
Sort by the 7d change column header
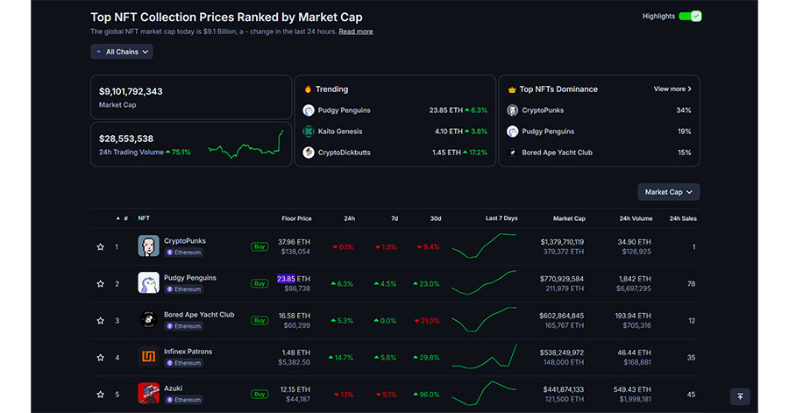[x=394, y=218]
